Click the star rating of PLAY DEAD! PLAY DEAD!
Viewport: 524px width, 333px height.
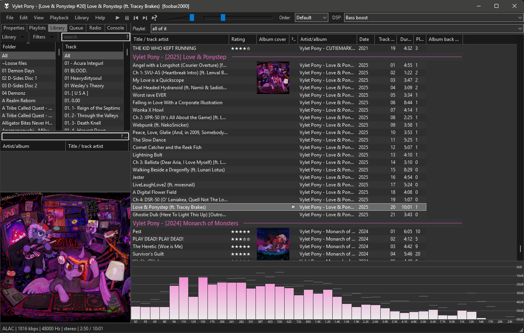(241, 239)
